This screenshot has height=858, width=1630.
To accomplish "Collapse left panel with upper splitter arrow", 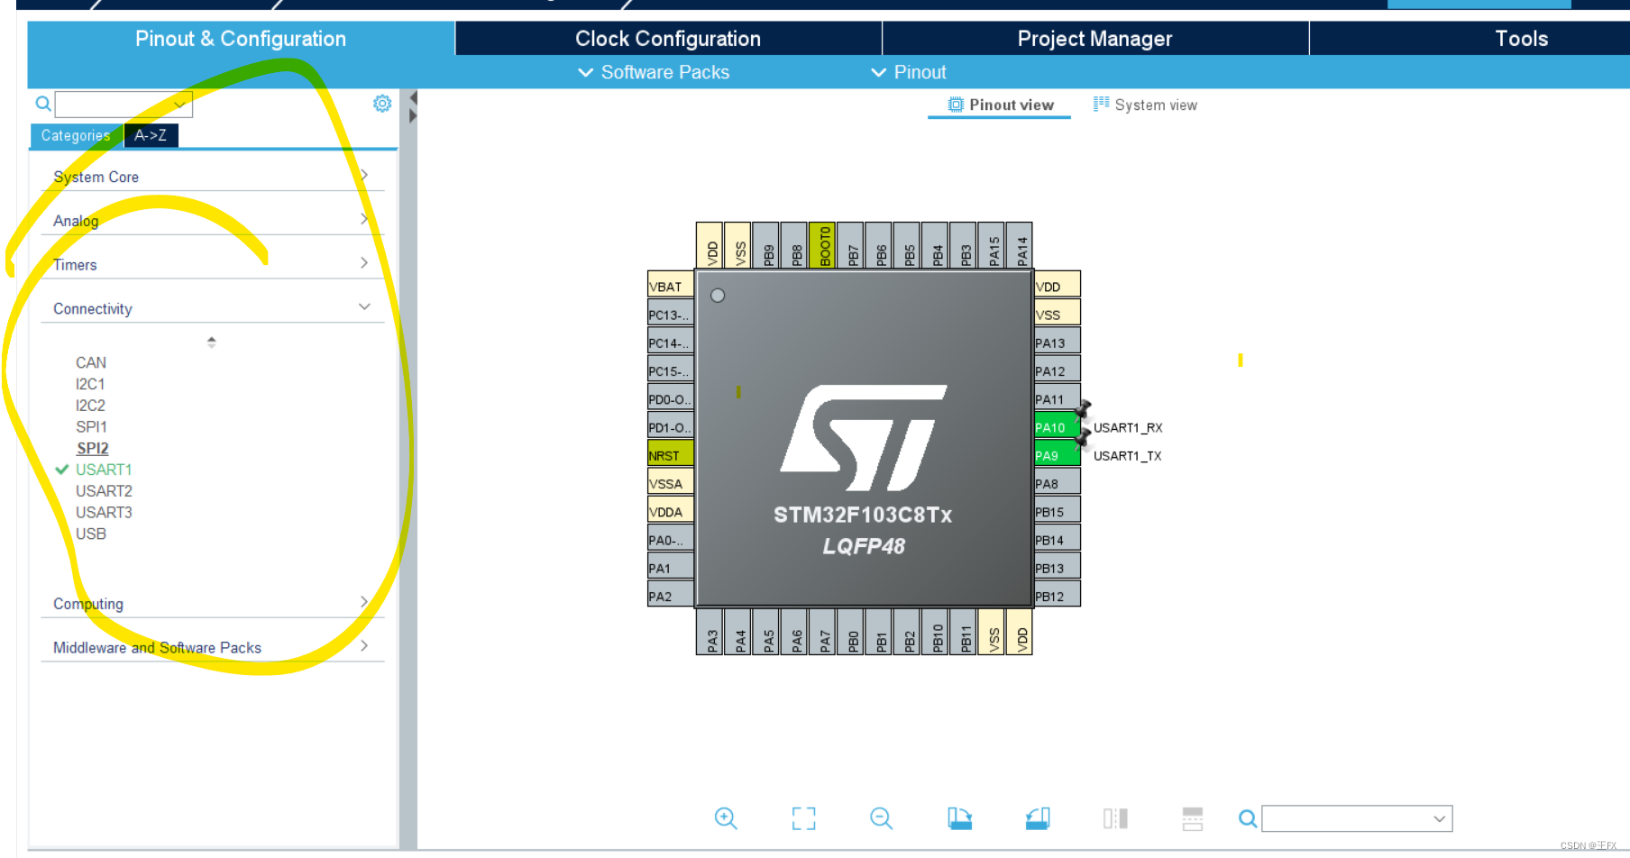I will pyautogui.click(x=413, y=97).
